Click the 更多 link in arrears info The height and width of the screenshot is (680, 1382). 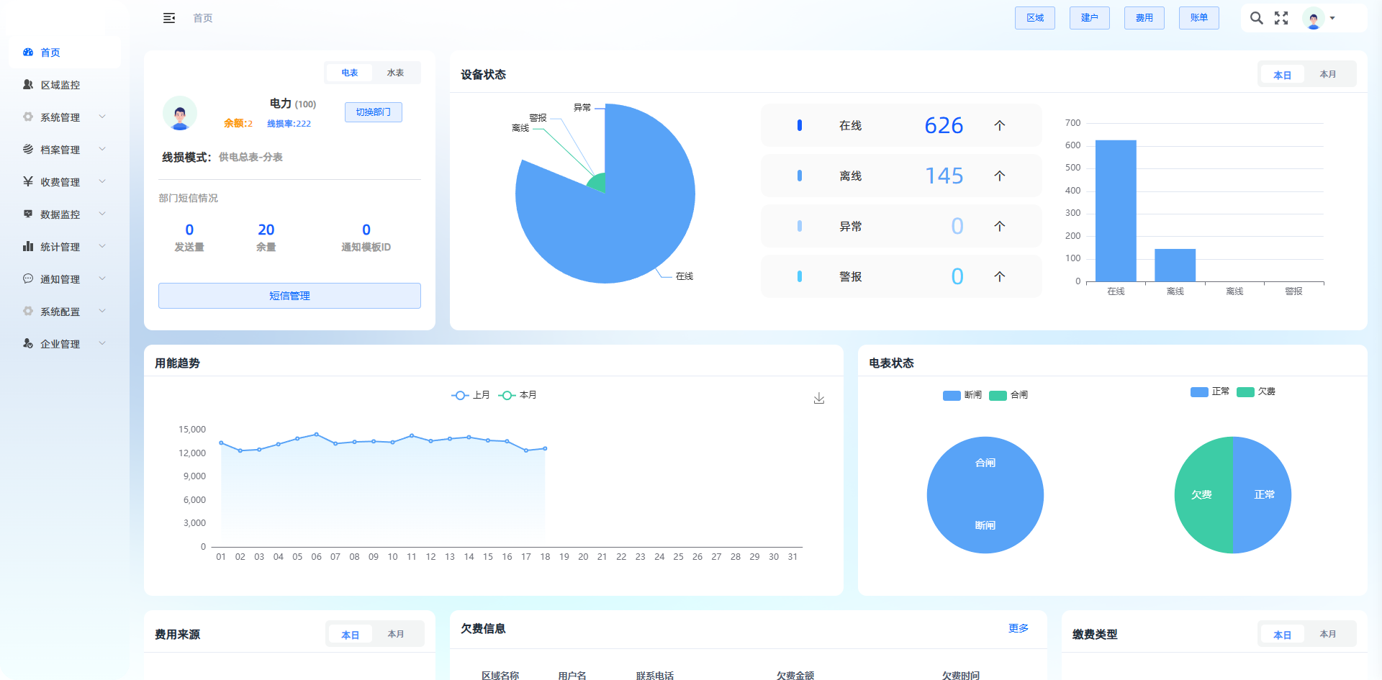pyautogui.click(x=1018, y=628)
